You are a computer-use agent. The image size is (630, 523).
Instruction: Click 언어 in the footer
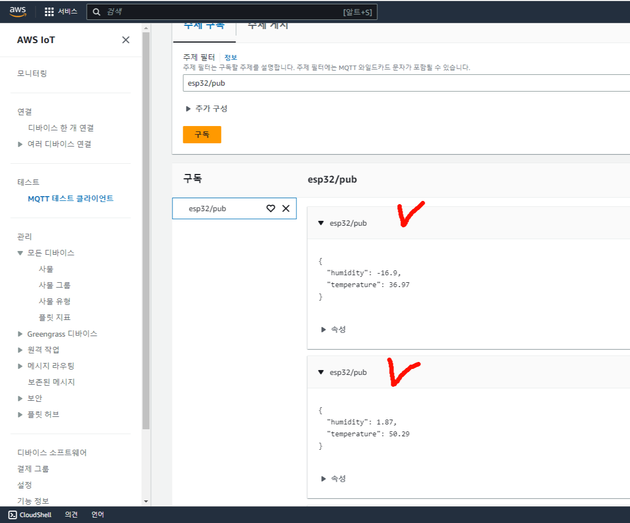98,514
